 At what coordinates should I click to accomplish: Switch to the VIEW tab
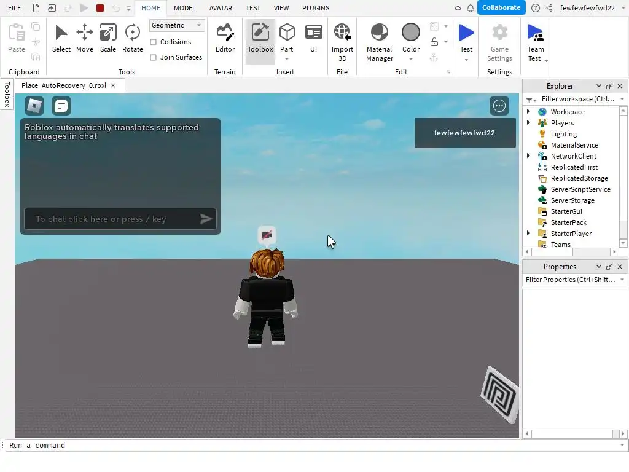tap(281, 8)
